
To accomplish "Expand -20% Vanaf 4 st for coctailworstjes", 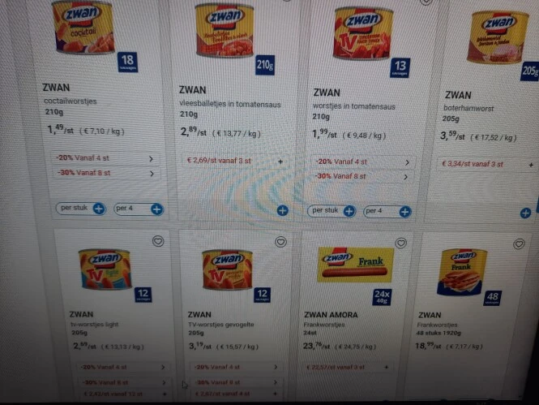I will pos(105,158).
